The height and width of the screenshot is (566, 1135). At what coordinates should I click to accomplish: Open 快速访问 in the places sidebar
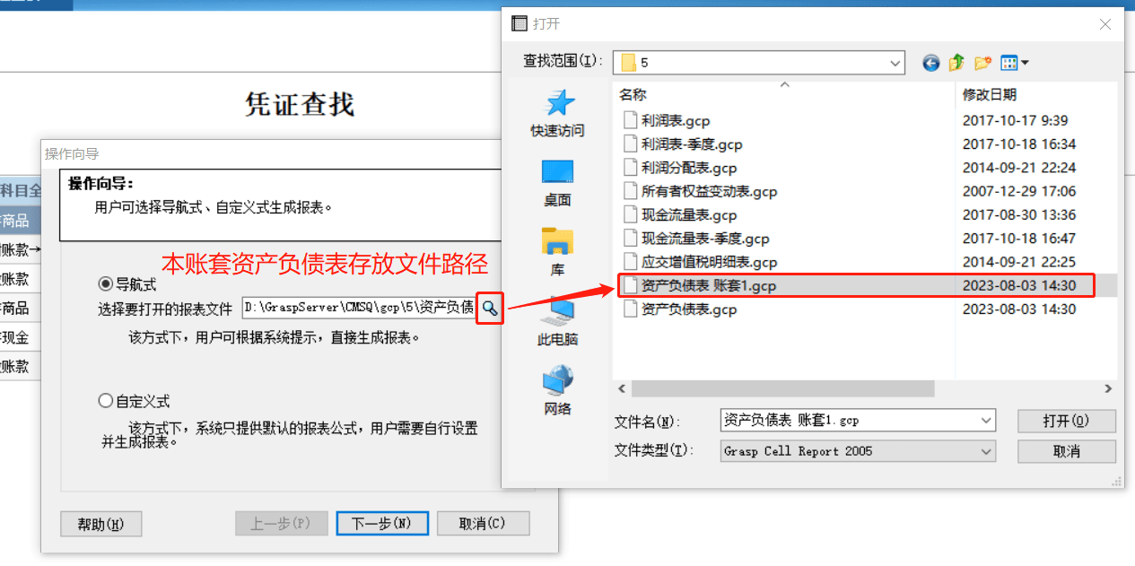point(557,114)
